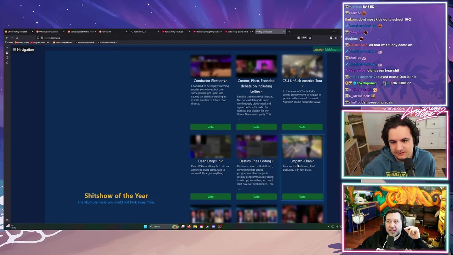This screenshot has width=453, height=255.
Task: Click the browser back arrow
Action: (x=7, y=38)
